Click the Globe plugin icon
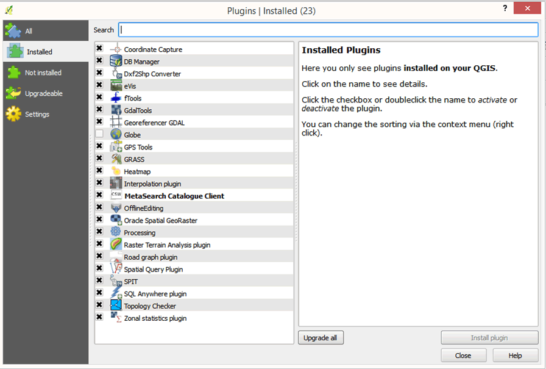 pos(116,134)
